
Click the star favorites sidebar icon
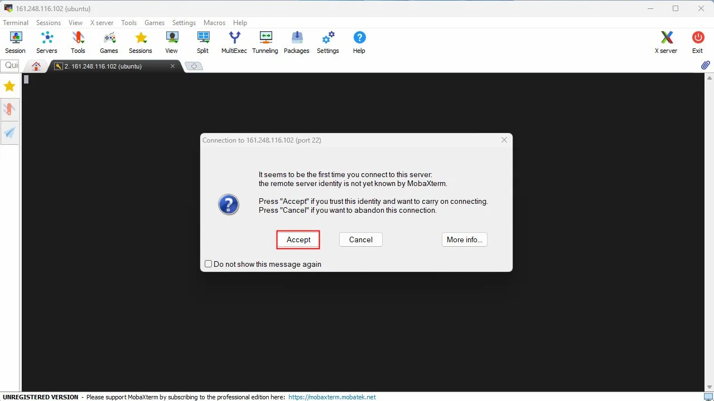9,86
